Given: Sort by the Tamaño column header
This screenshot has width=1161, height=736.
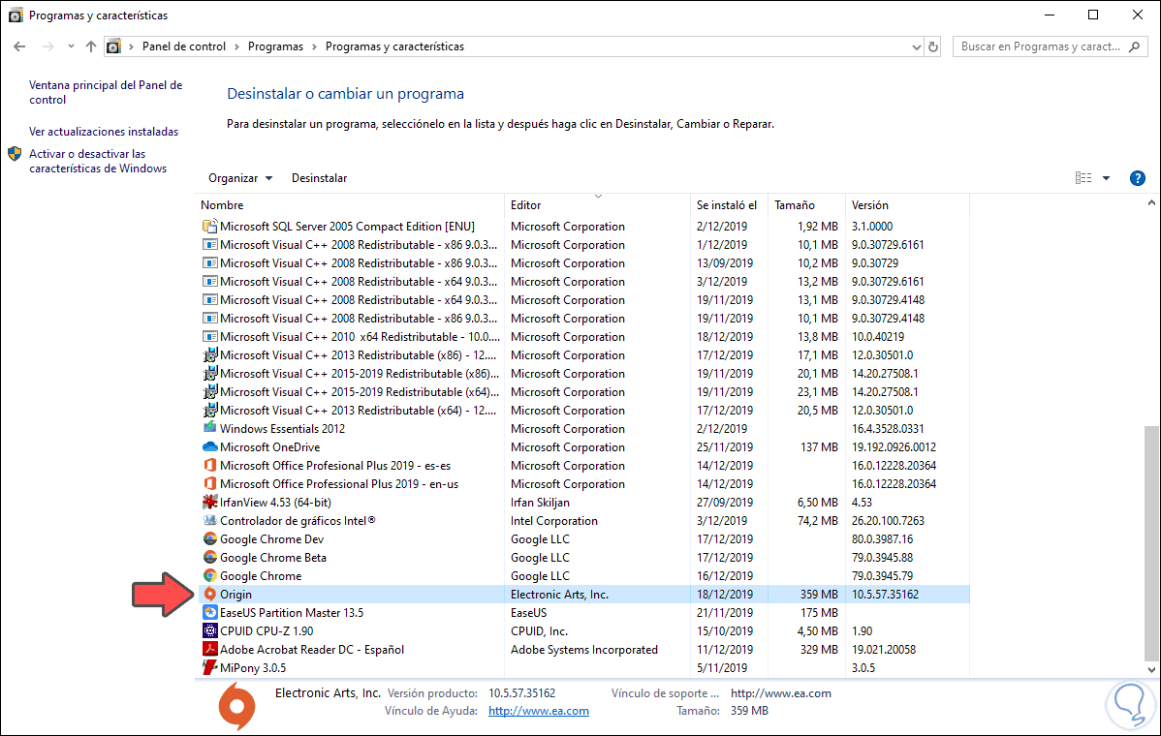Looking at the screenshot, I should tap(806, 205).
